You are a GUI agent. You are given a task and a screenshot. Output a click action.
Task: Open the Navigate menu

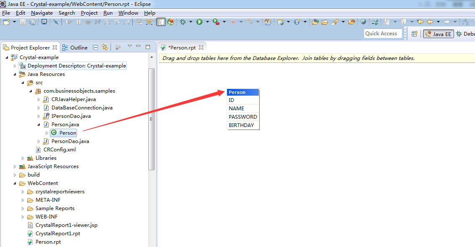pos(42,13)
